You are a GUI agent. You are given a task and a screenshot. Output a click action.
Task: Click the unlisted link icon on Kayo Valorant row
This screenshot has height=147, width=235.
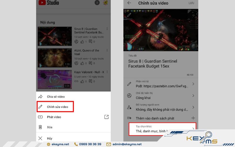click(x=76, y=81)
